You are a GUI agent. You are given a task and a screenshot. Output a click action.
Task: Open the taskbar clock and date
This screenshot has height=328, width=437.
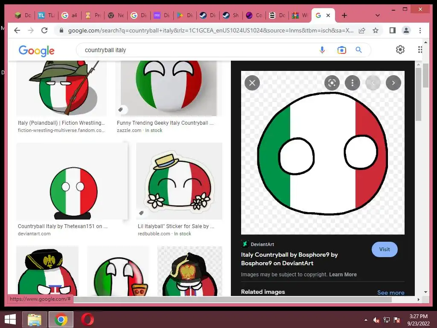(418, 320)
